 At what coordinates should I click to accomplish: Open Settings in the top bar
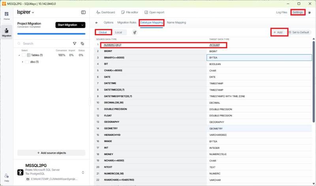(x=298, y=12)
